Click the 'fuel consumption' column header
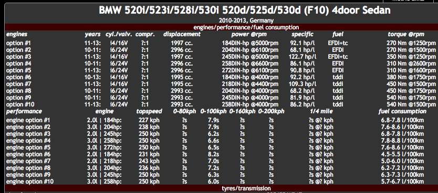 tap(402, 111)
